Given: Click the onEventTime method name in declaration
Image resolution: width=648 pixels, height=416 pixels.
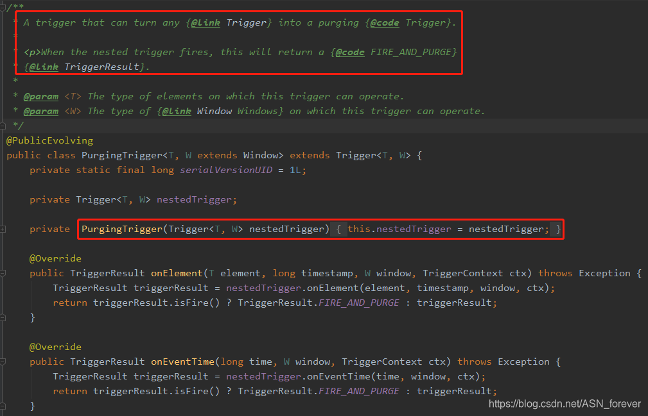Looking at the screenshot, I should (182, 362).
